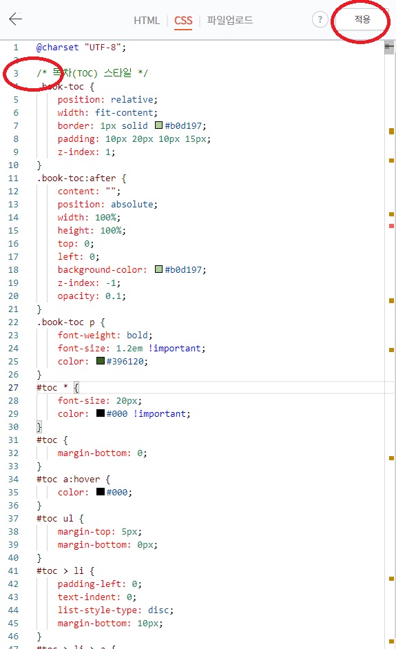Go back using the left arrow icon
This screenshot has width=396, height=649.
(x=15, y=19)
